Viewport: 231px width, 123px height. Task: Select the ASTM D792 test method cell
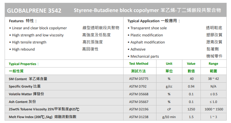tap(138, 86)
